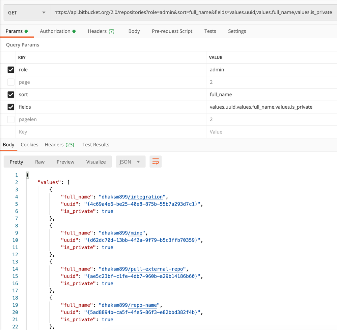Switch to the Tests tab
This screenshot has height=330, width=337.
[210, 31]
